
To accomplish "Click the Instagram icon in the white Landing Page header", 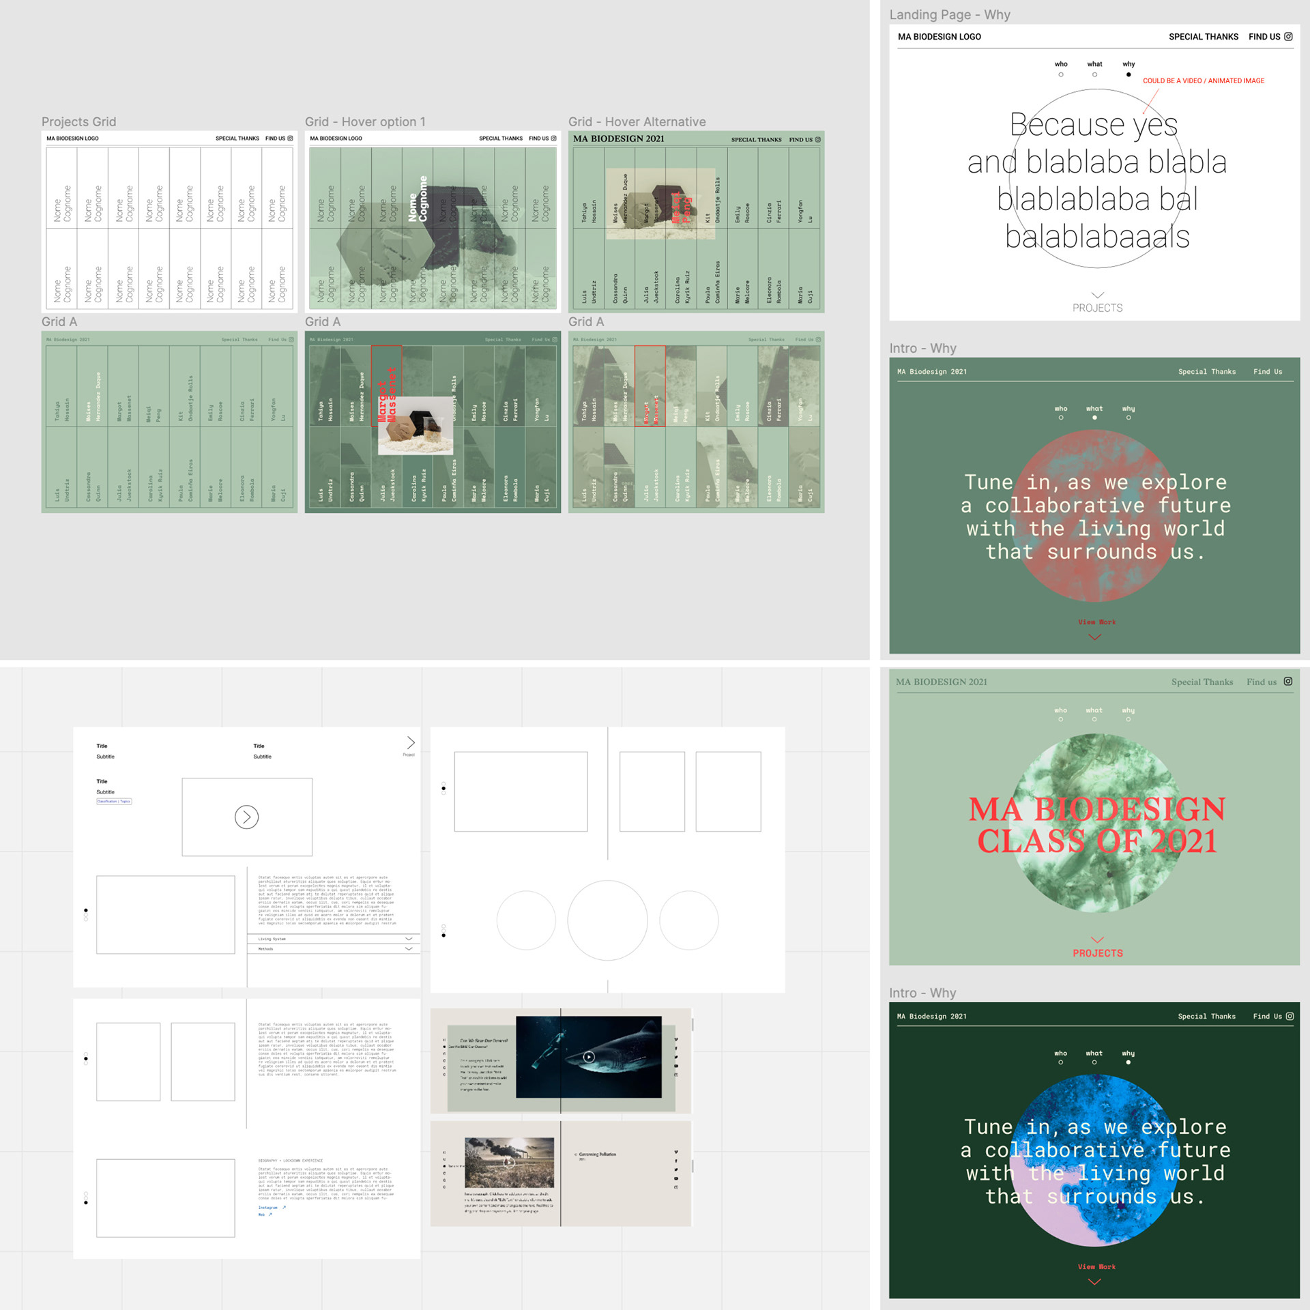I will tap(1288, 37).
